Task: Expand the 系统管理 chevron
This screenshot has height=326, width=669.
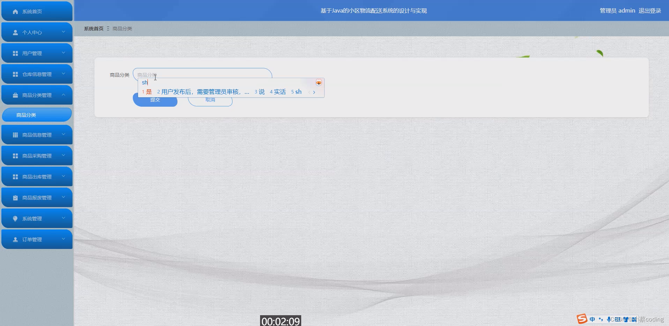Action: click(x=63, y=218)
